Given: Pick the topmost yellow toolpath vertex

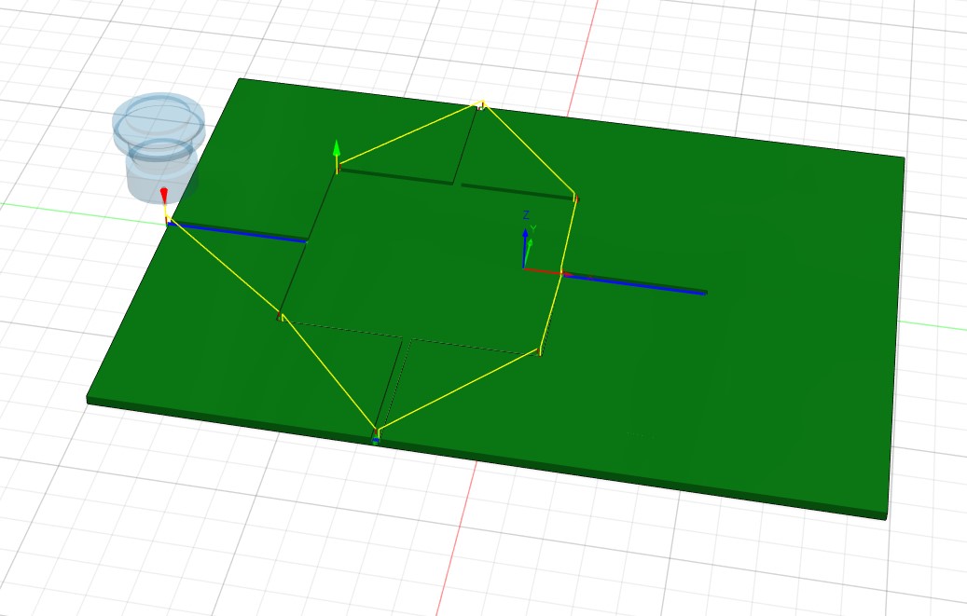Looking at the screenshot, I should [482, 103].
